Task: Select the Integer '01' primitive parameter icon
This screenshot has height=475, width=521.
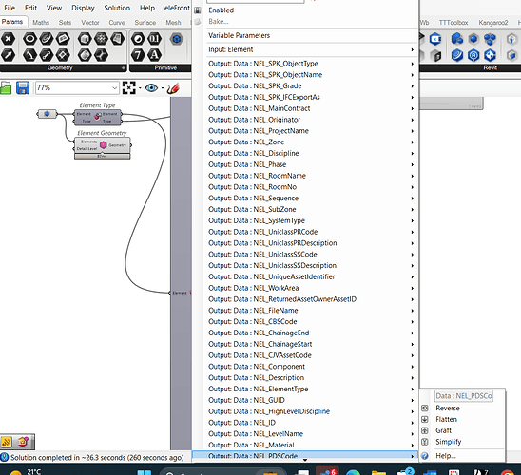Action: [154, 39]
